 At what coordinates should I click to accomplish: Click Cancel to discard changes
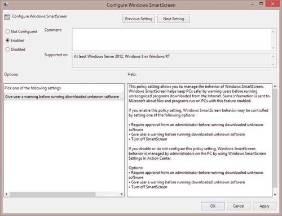pos(239,206)
